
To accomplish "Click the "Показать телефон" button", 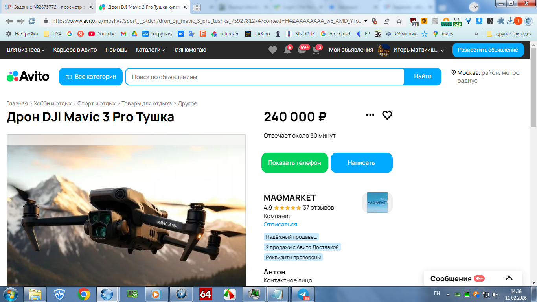I will point(295,163).
